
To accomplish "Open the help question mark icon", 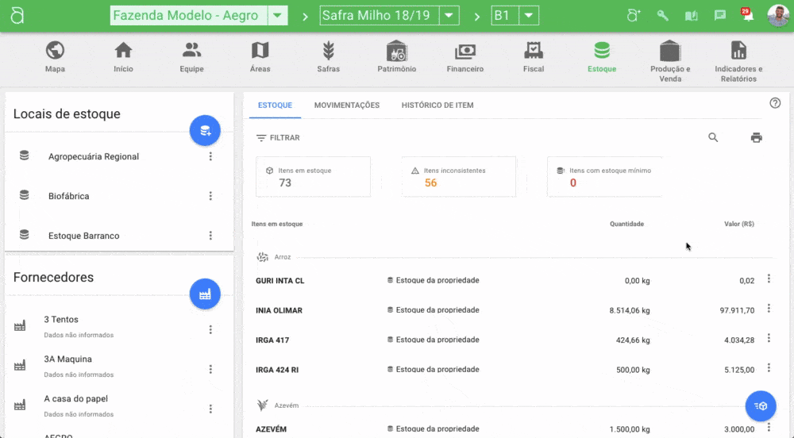I will [775, 103].
